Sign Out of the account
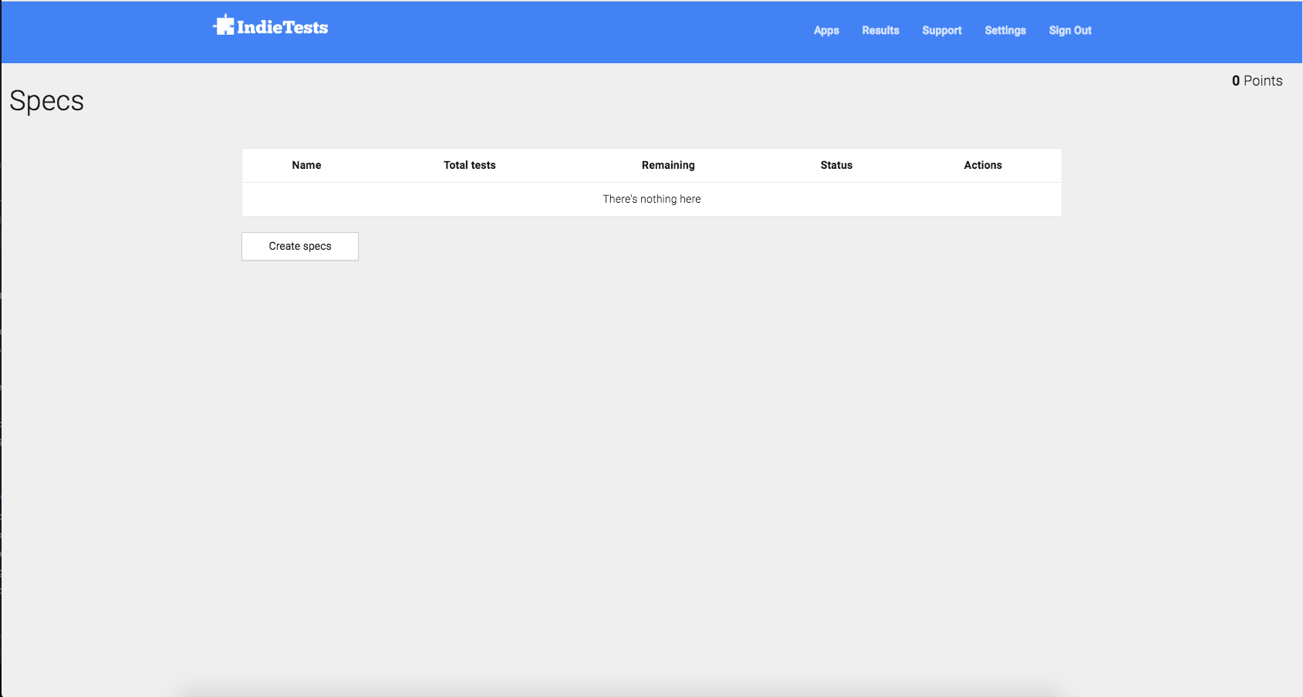 pyautogui.click(x=1070, y=31)
